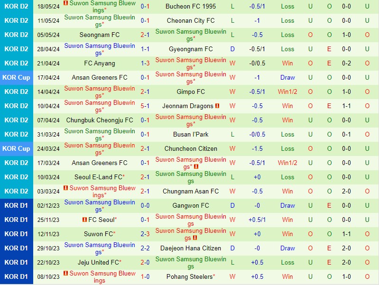Open Chuncheon Citizen team page
The width and height of the screenshot is (379, 285).
191,148
